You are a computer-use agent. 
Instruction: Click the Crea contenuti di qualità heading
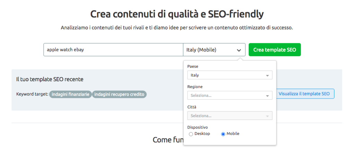tap(177, 15)
